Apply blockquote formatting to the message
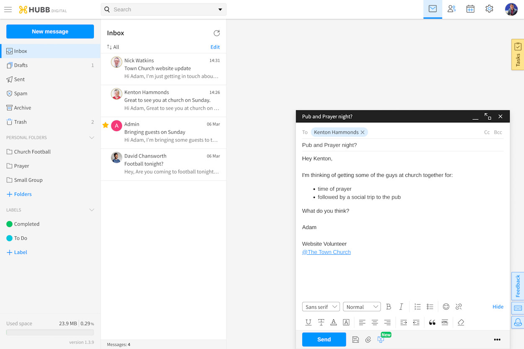The height and width of the screenshot is (349, 524). point(432,322)
